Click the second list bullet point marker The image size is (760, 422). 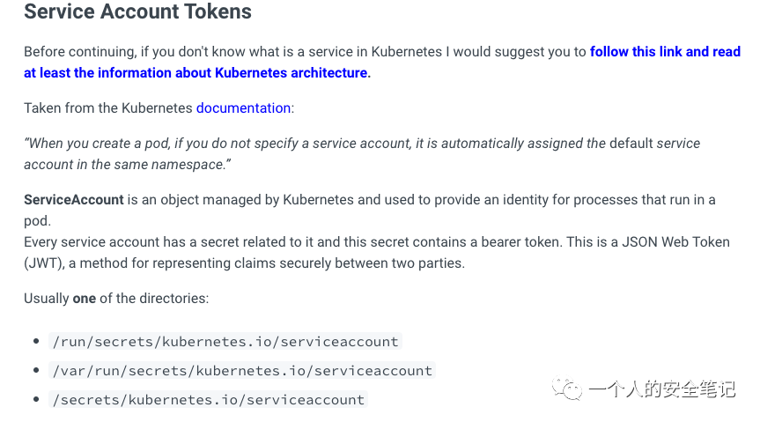(x=36, y=371)
